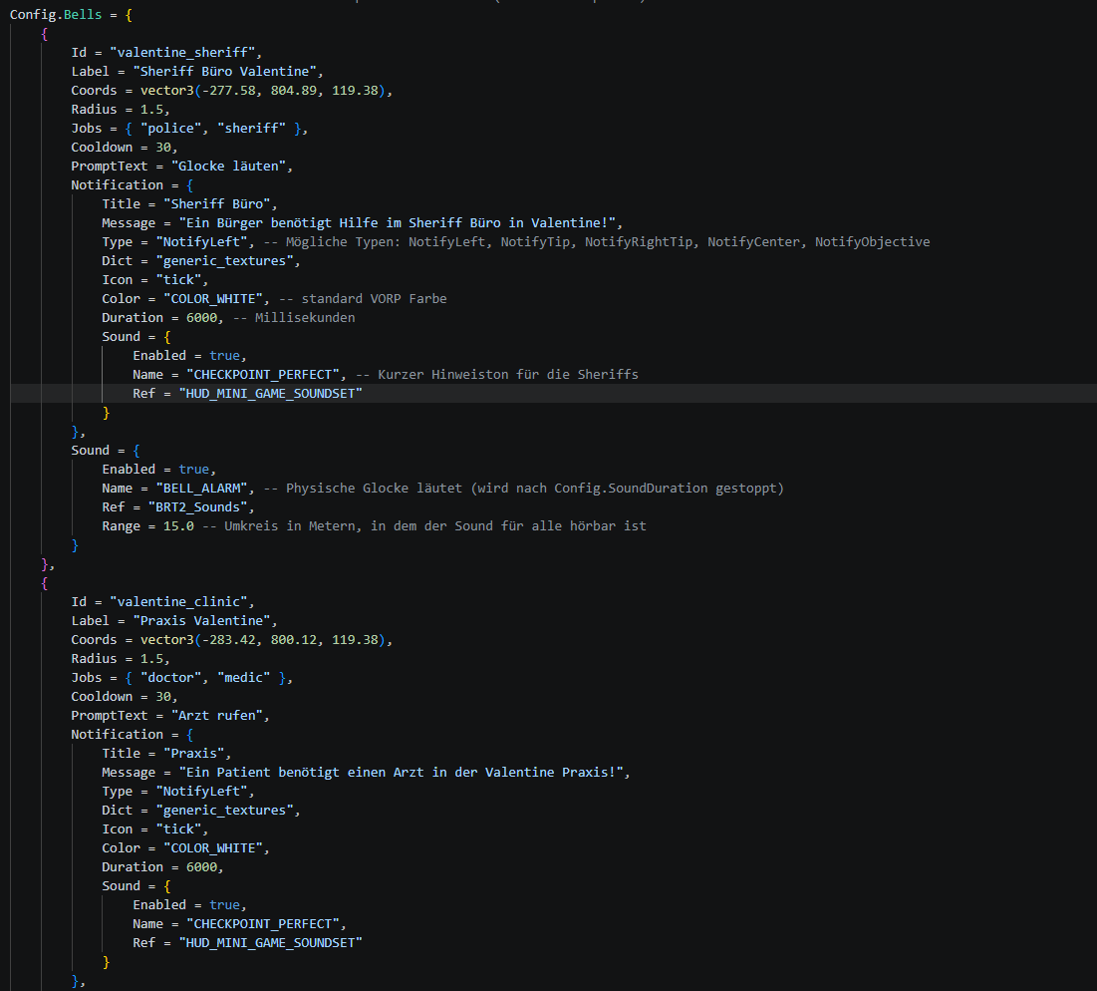Click opening brace after first Notification
The width and height of the screenshot is (1097, 991).
[189, 185]
